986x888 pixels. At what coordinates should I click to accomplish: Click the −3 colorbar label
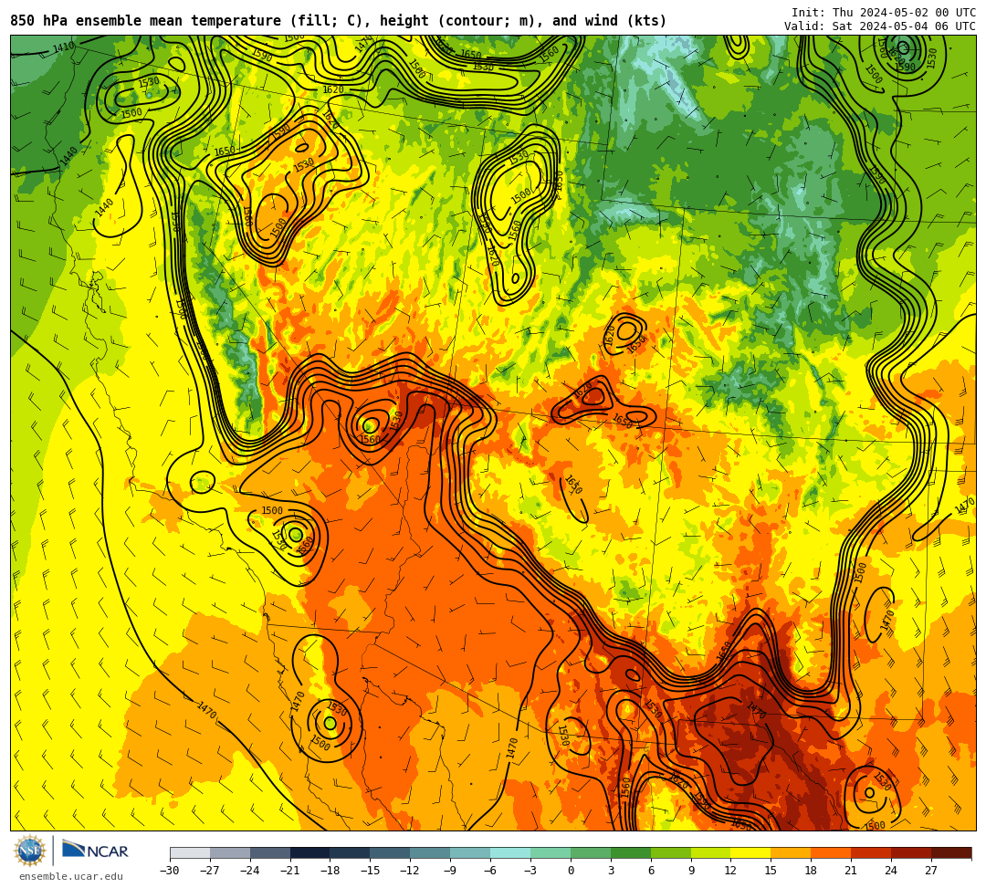(530, 871)
